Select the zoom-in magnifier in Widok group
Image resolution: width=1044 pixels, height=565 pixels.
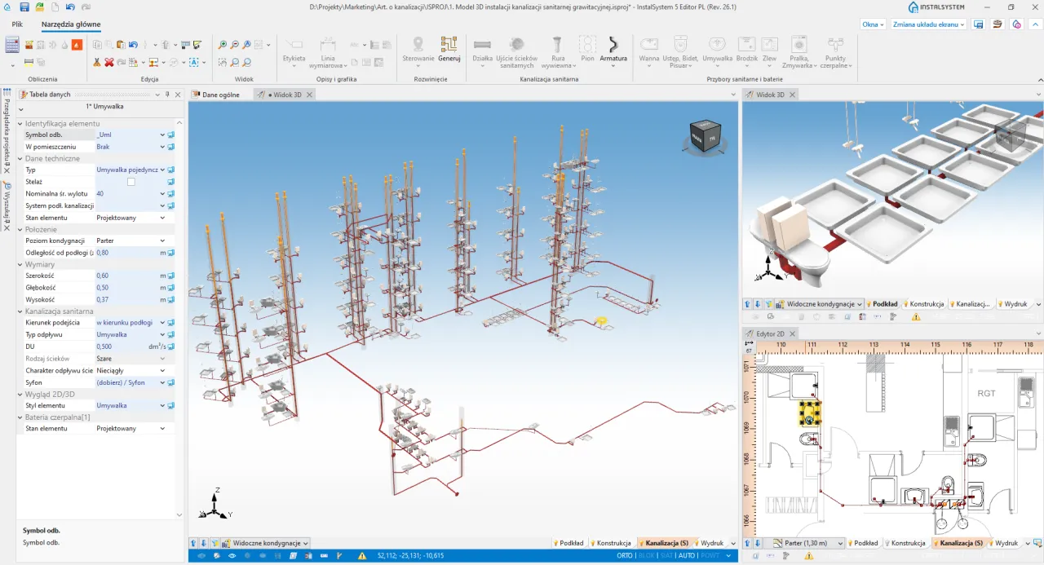pyautogui.click(x=222, y=45)
